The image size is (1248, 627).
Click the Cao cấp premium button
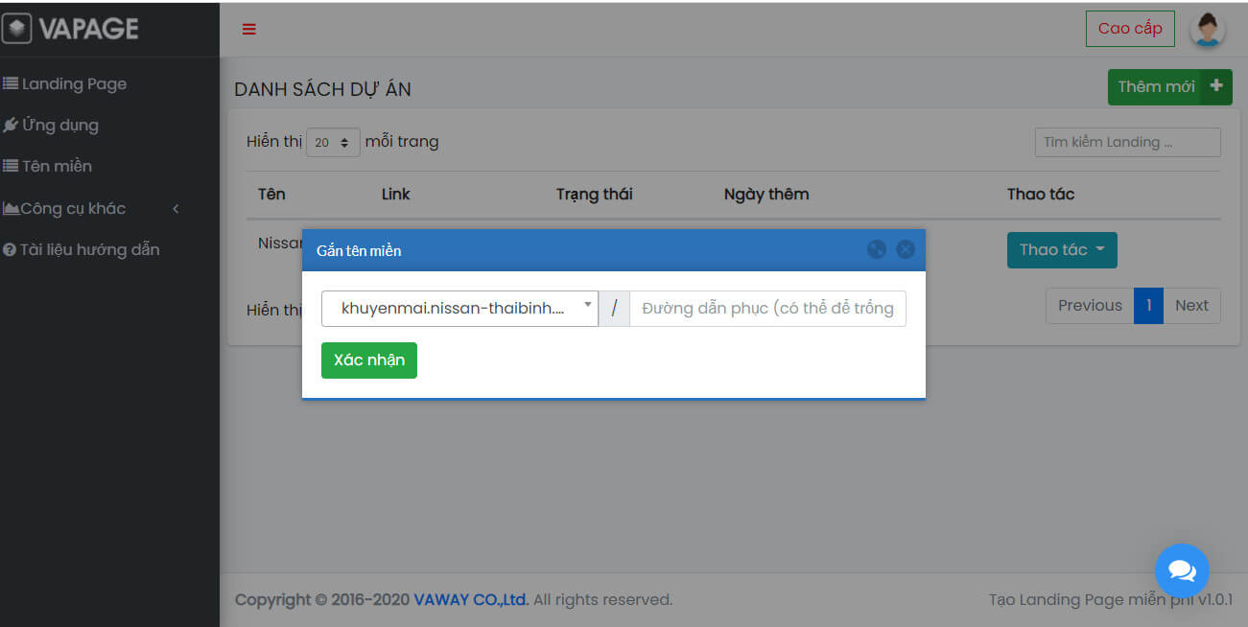1129,29
